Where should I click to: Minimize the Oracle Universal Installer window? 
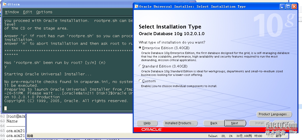point(282,7)
